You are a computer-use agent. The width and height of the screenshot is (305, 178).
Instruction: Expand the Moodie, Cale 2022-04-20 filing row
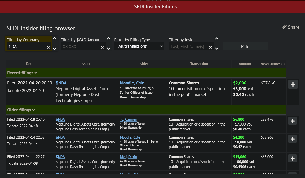293,85
